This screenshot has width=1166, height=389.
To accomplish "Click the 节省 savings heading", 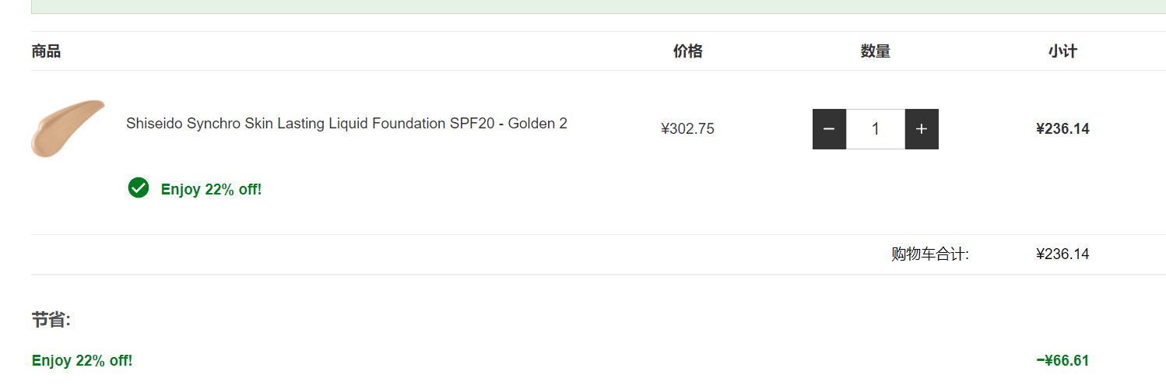I will point(51,320).
